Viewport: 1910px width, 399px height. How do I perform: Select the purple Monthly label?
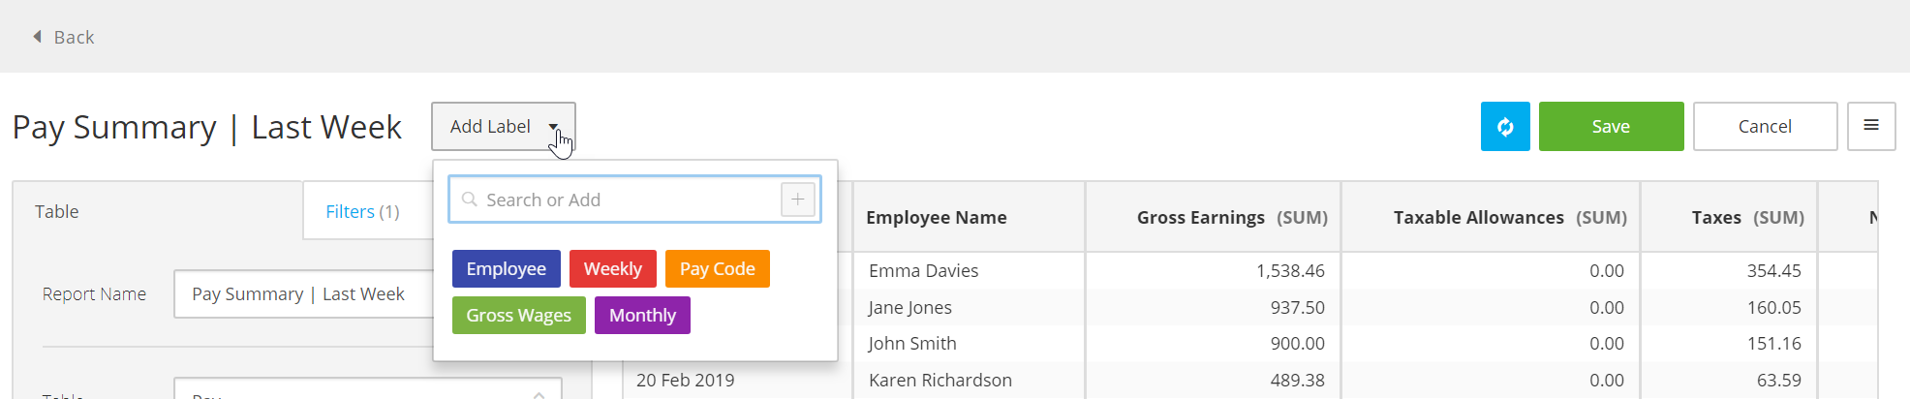(x=642, y=315)
